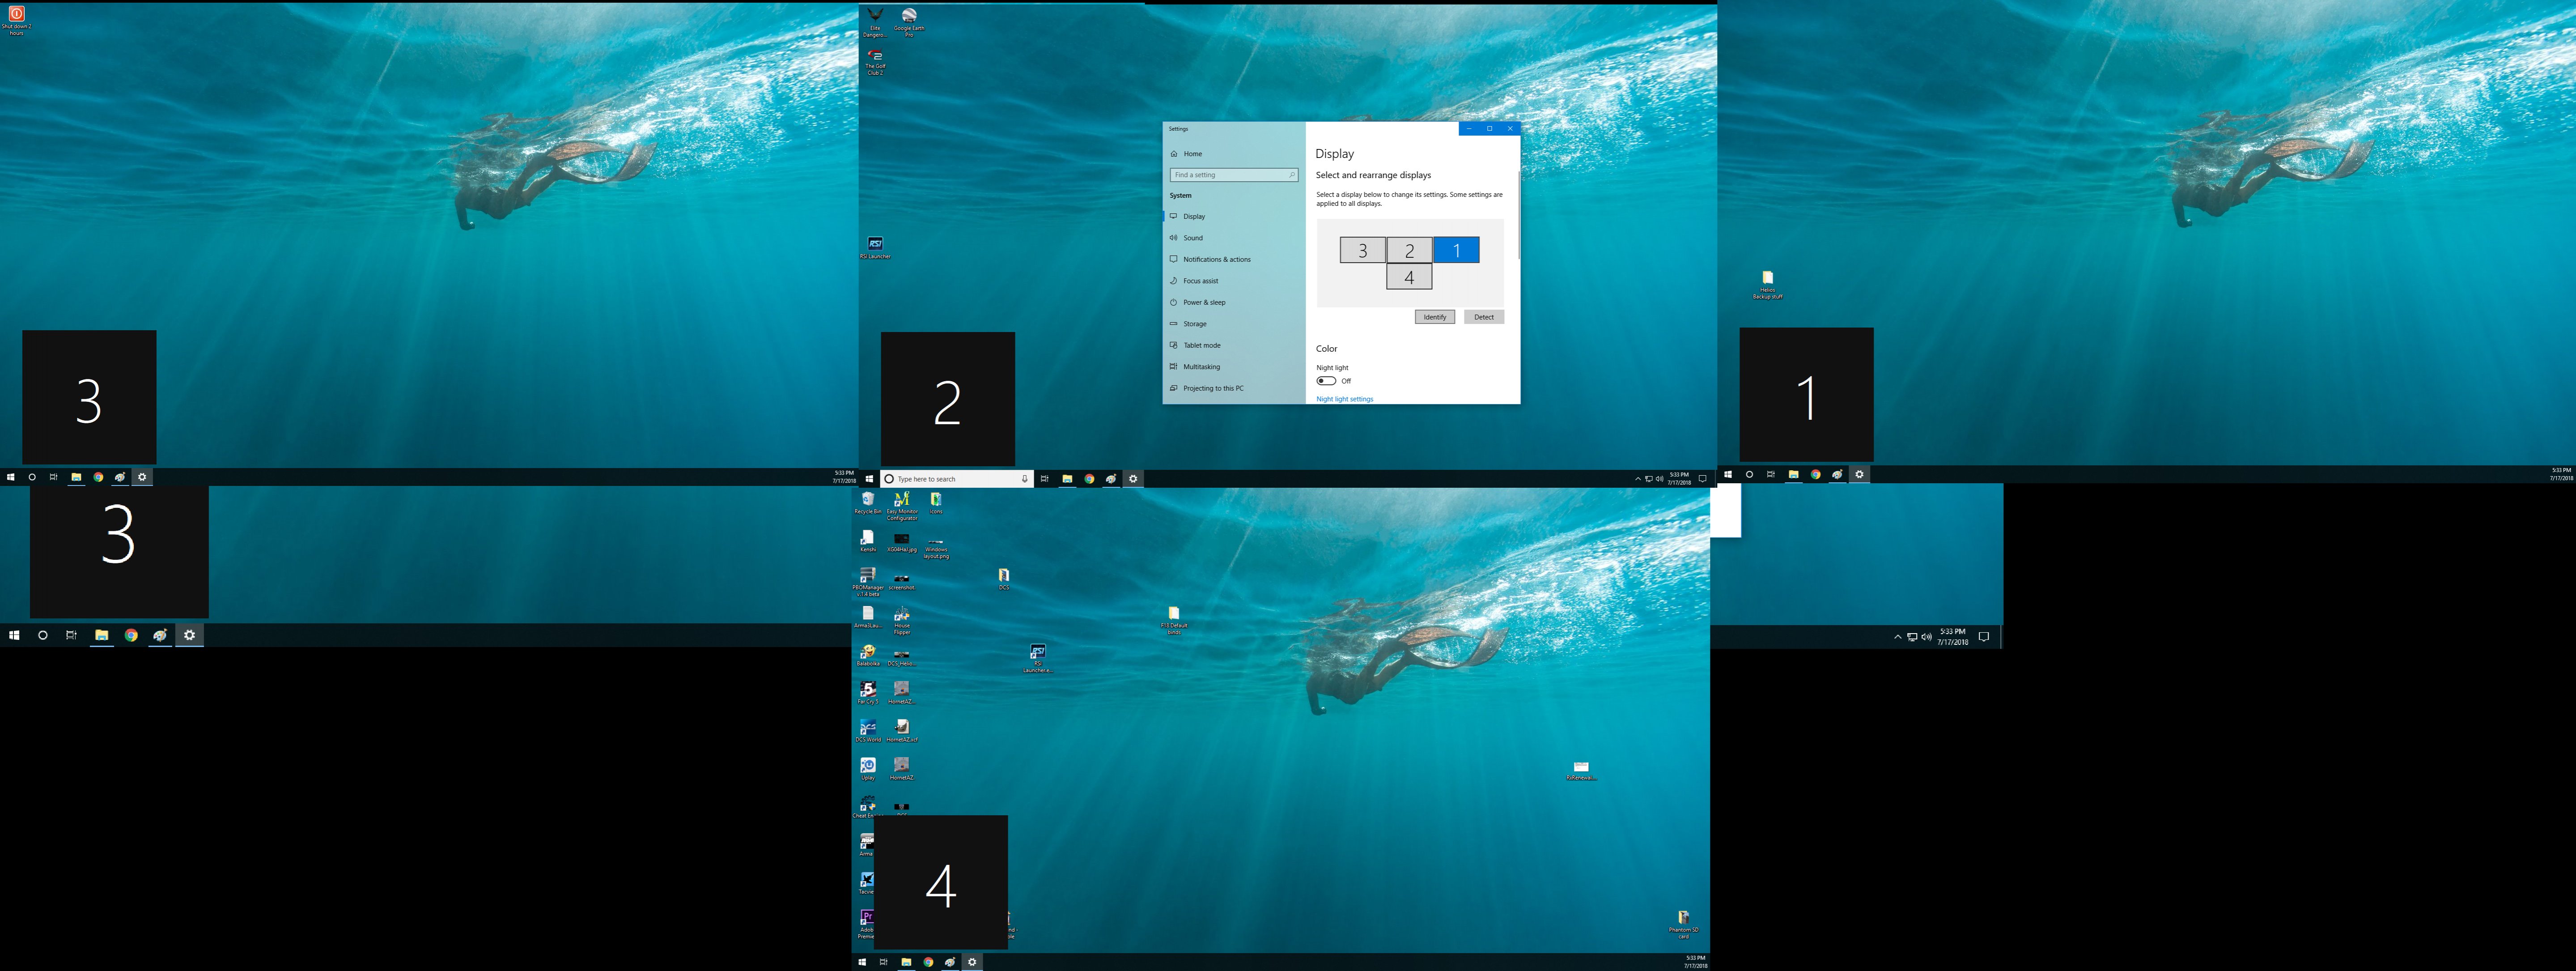Image resolution: width=2576 pixels, height=971 pixels.
Task: Open PBOManager v.1.4 beta shortcut
Action: click(868, 583)
